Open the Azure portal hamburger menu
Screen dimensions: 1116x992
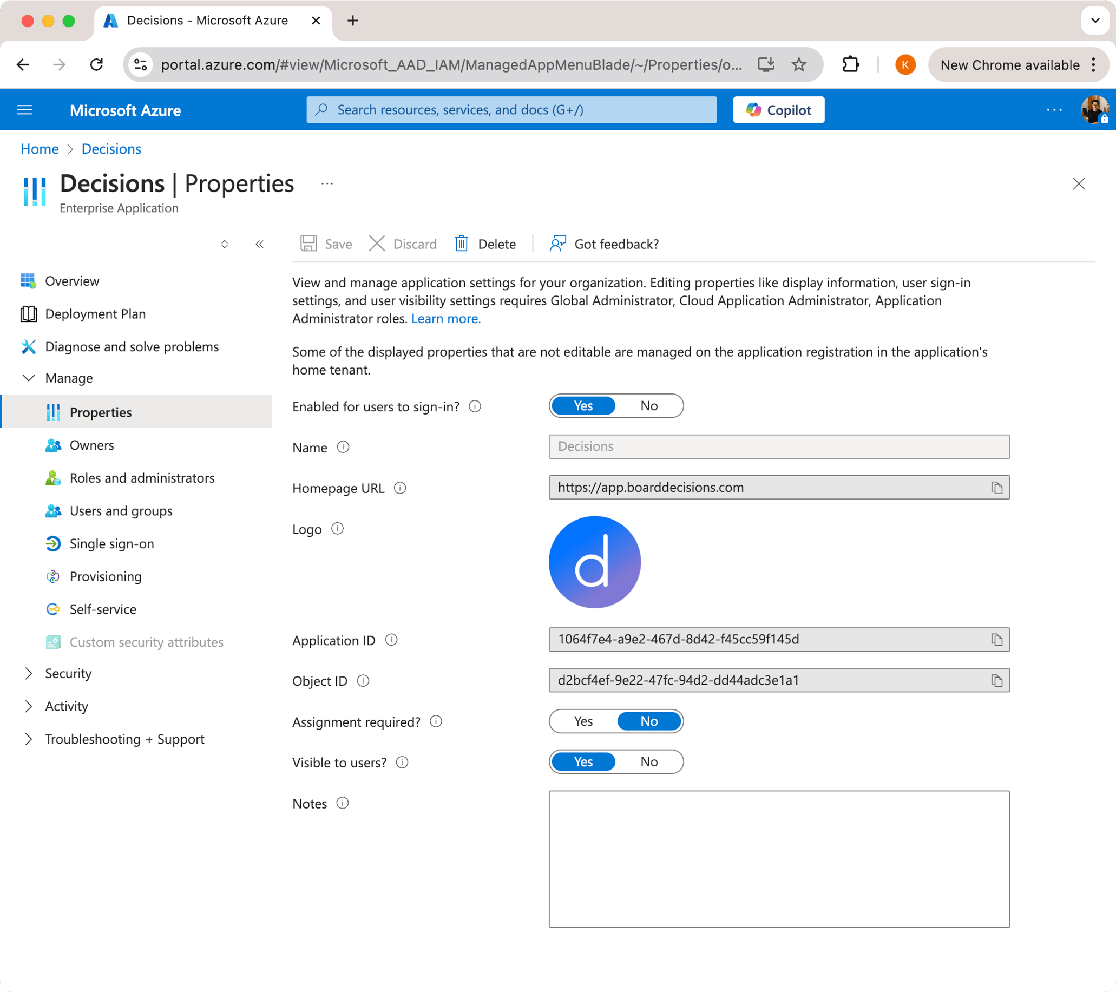point(24,110)
